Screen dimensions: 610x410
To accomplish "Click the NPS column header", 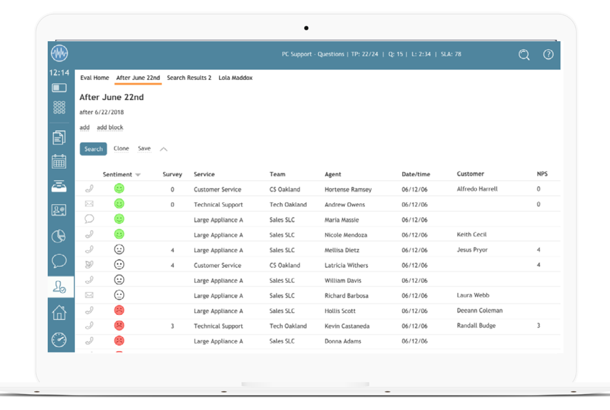I will [542, 174].
